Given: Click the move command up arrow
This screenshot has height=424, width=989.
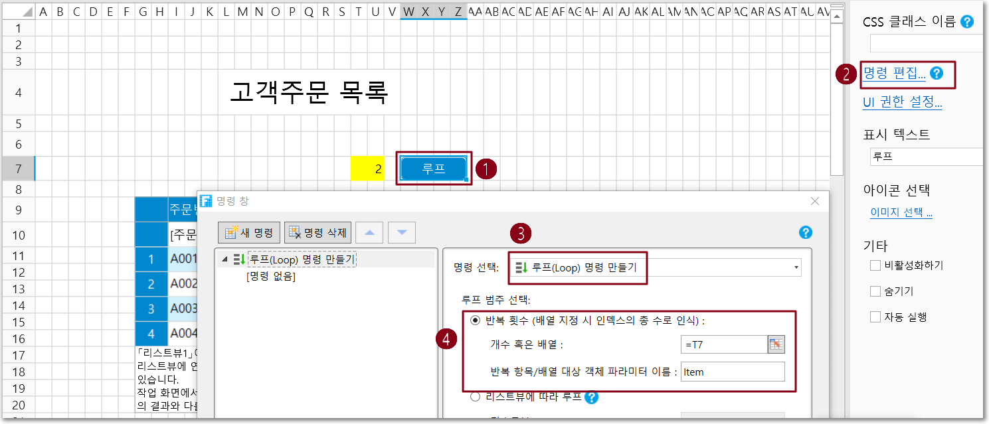Looking at the screenshot, I should pyautogui.click(x=369, y=232).
